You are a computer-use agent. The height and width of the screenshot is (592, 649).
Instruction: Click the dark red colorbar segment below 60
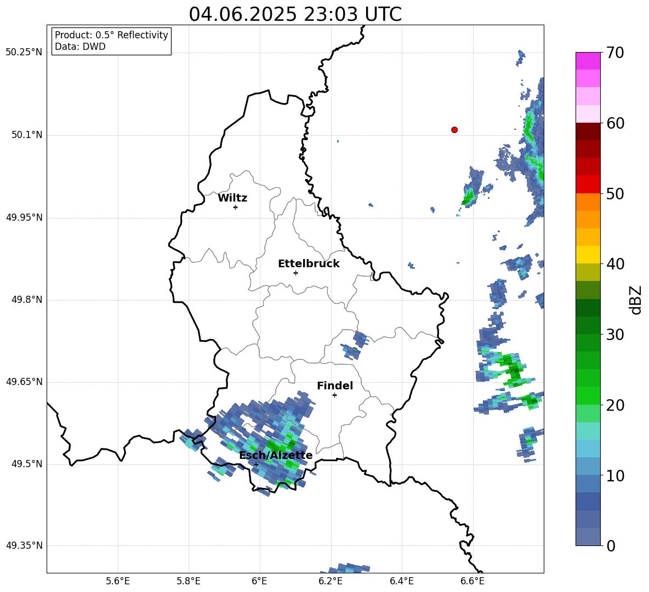point(588,131)
